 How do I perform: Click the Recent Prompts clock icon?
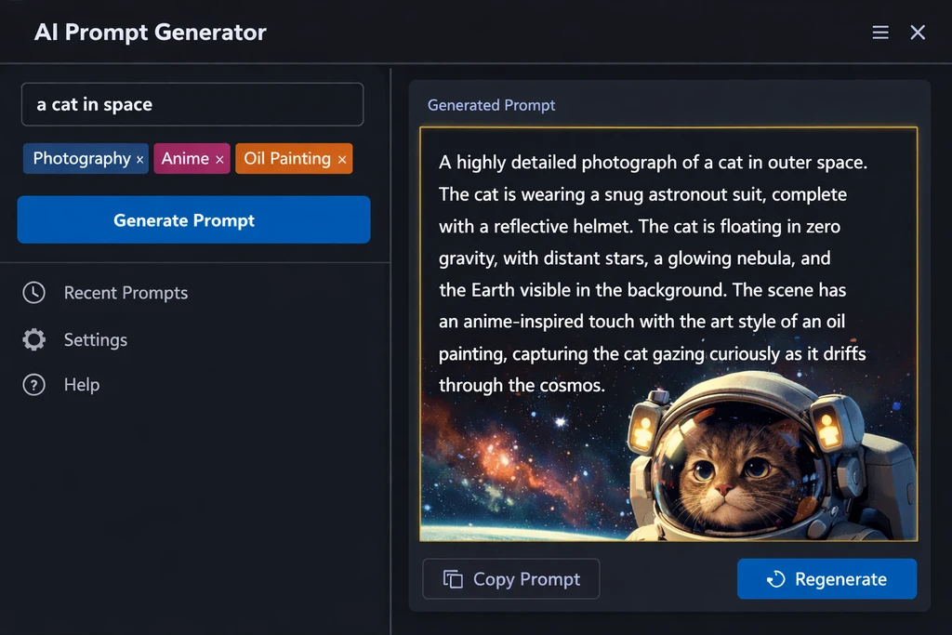pyautogui.click(x=33, y=293)
